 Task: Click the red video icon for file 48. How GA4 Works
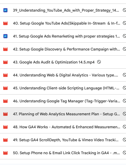coord(5,127)
